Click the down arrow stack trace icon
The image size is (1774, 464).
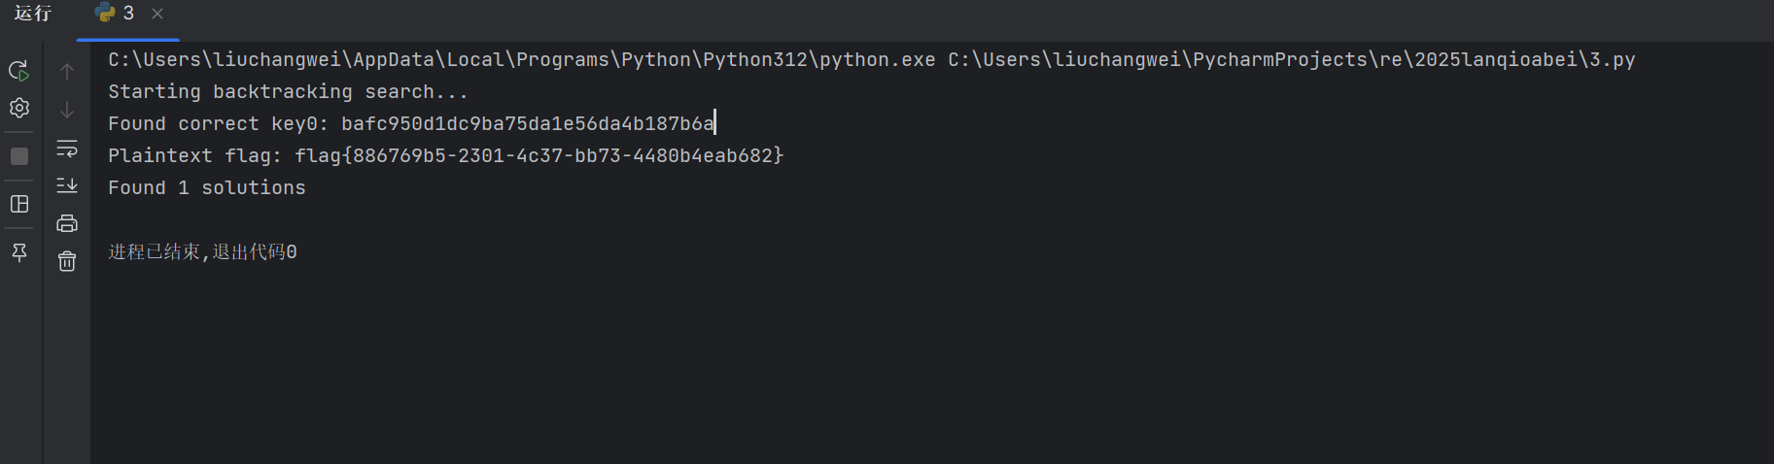(67, 110)
